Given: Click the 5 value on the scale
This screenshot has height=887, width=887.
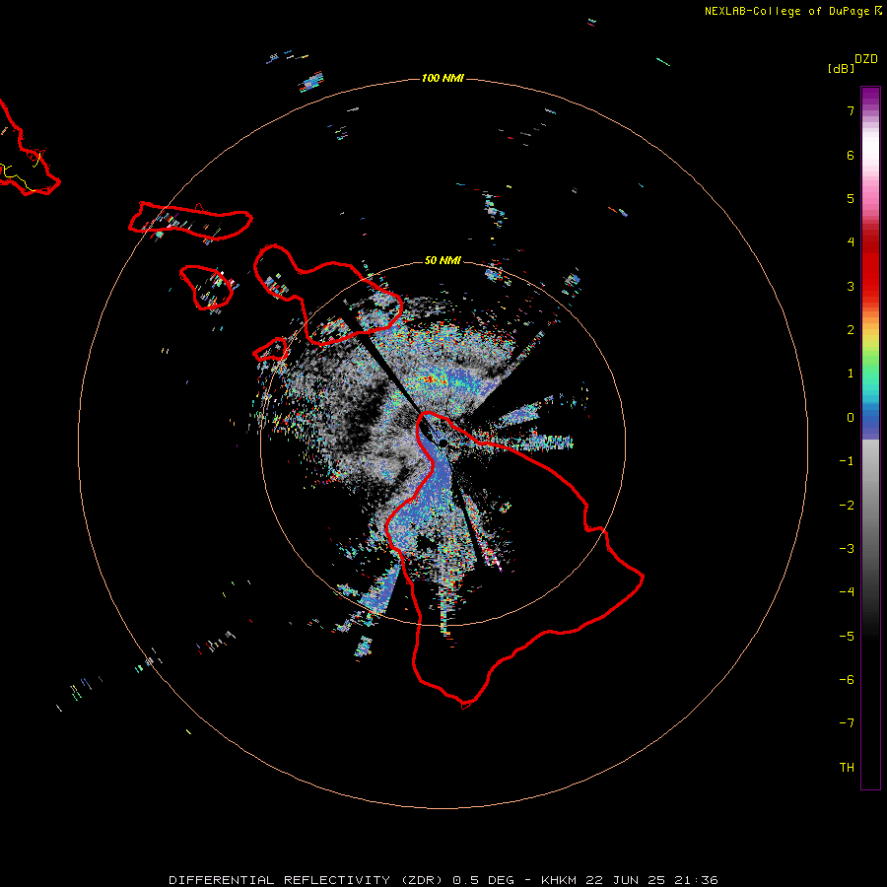Looking at the screenshot, I should (x=851, y=198).
